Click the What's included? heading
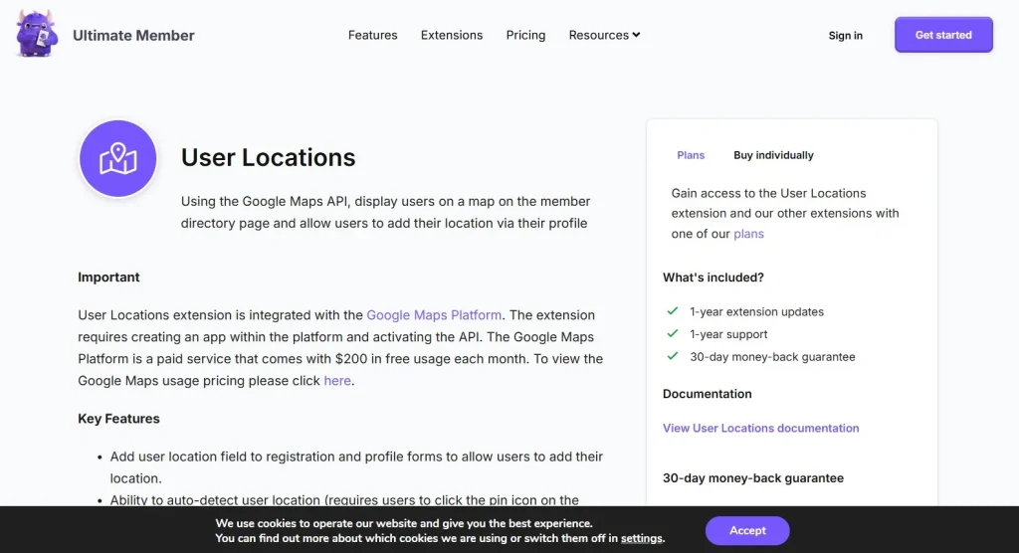The image size is (1019, 553). pos(713,277)
